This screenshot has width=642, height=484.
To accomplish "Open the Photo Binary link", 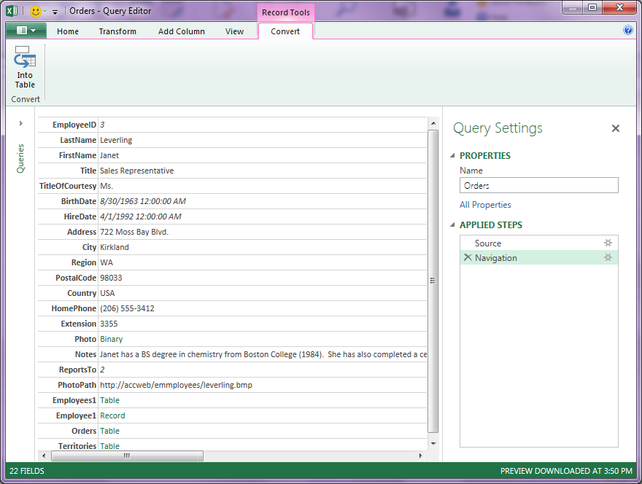I will coord(112,339).
